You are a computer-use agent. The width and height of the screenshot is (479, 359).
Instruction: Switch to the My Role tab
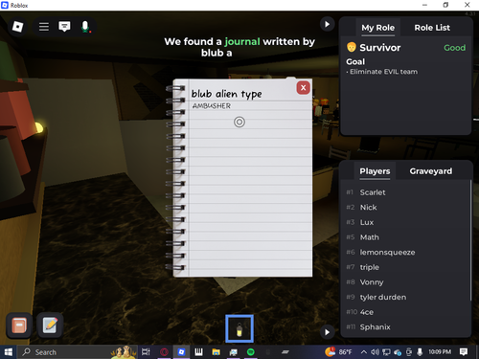click(x=377, y=28)
